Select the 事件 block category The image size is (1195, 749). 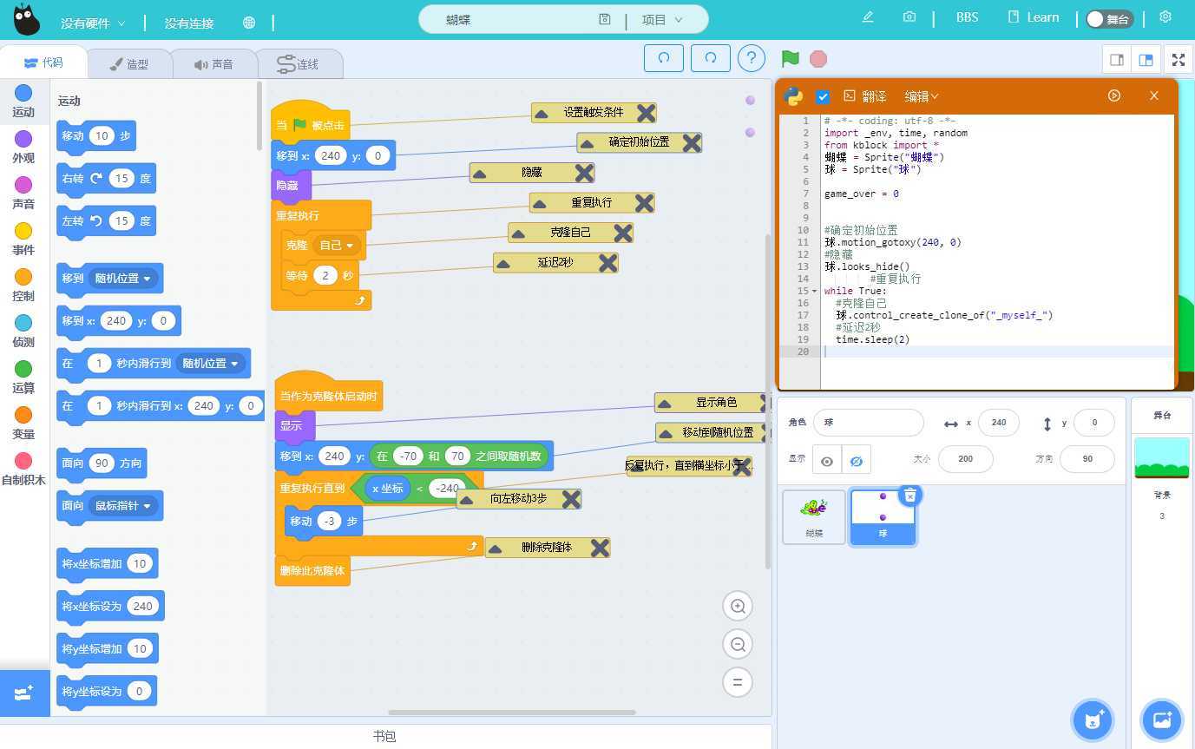pyautogui.click(x=23, y=239)
